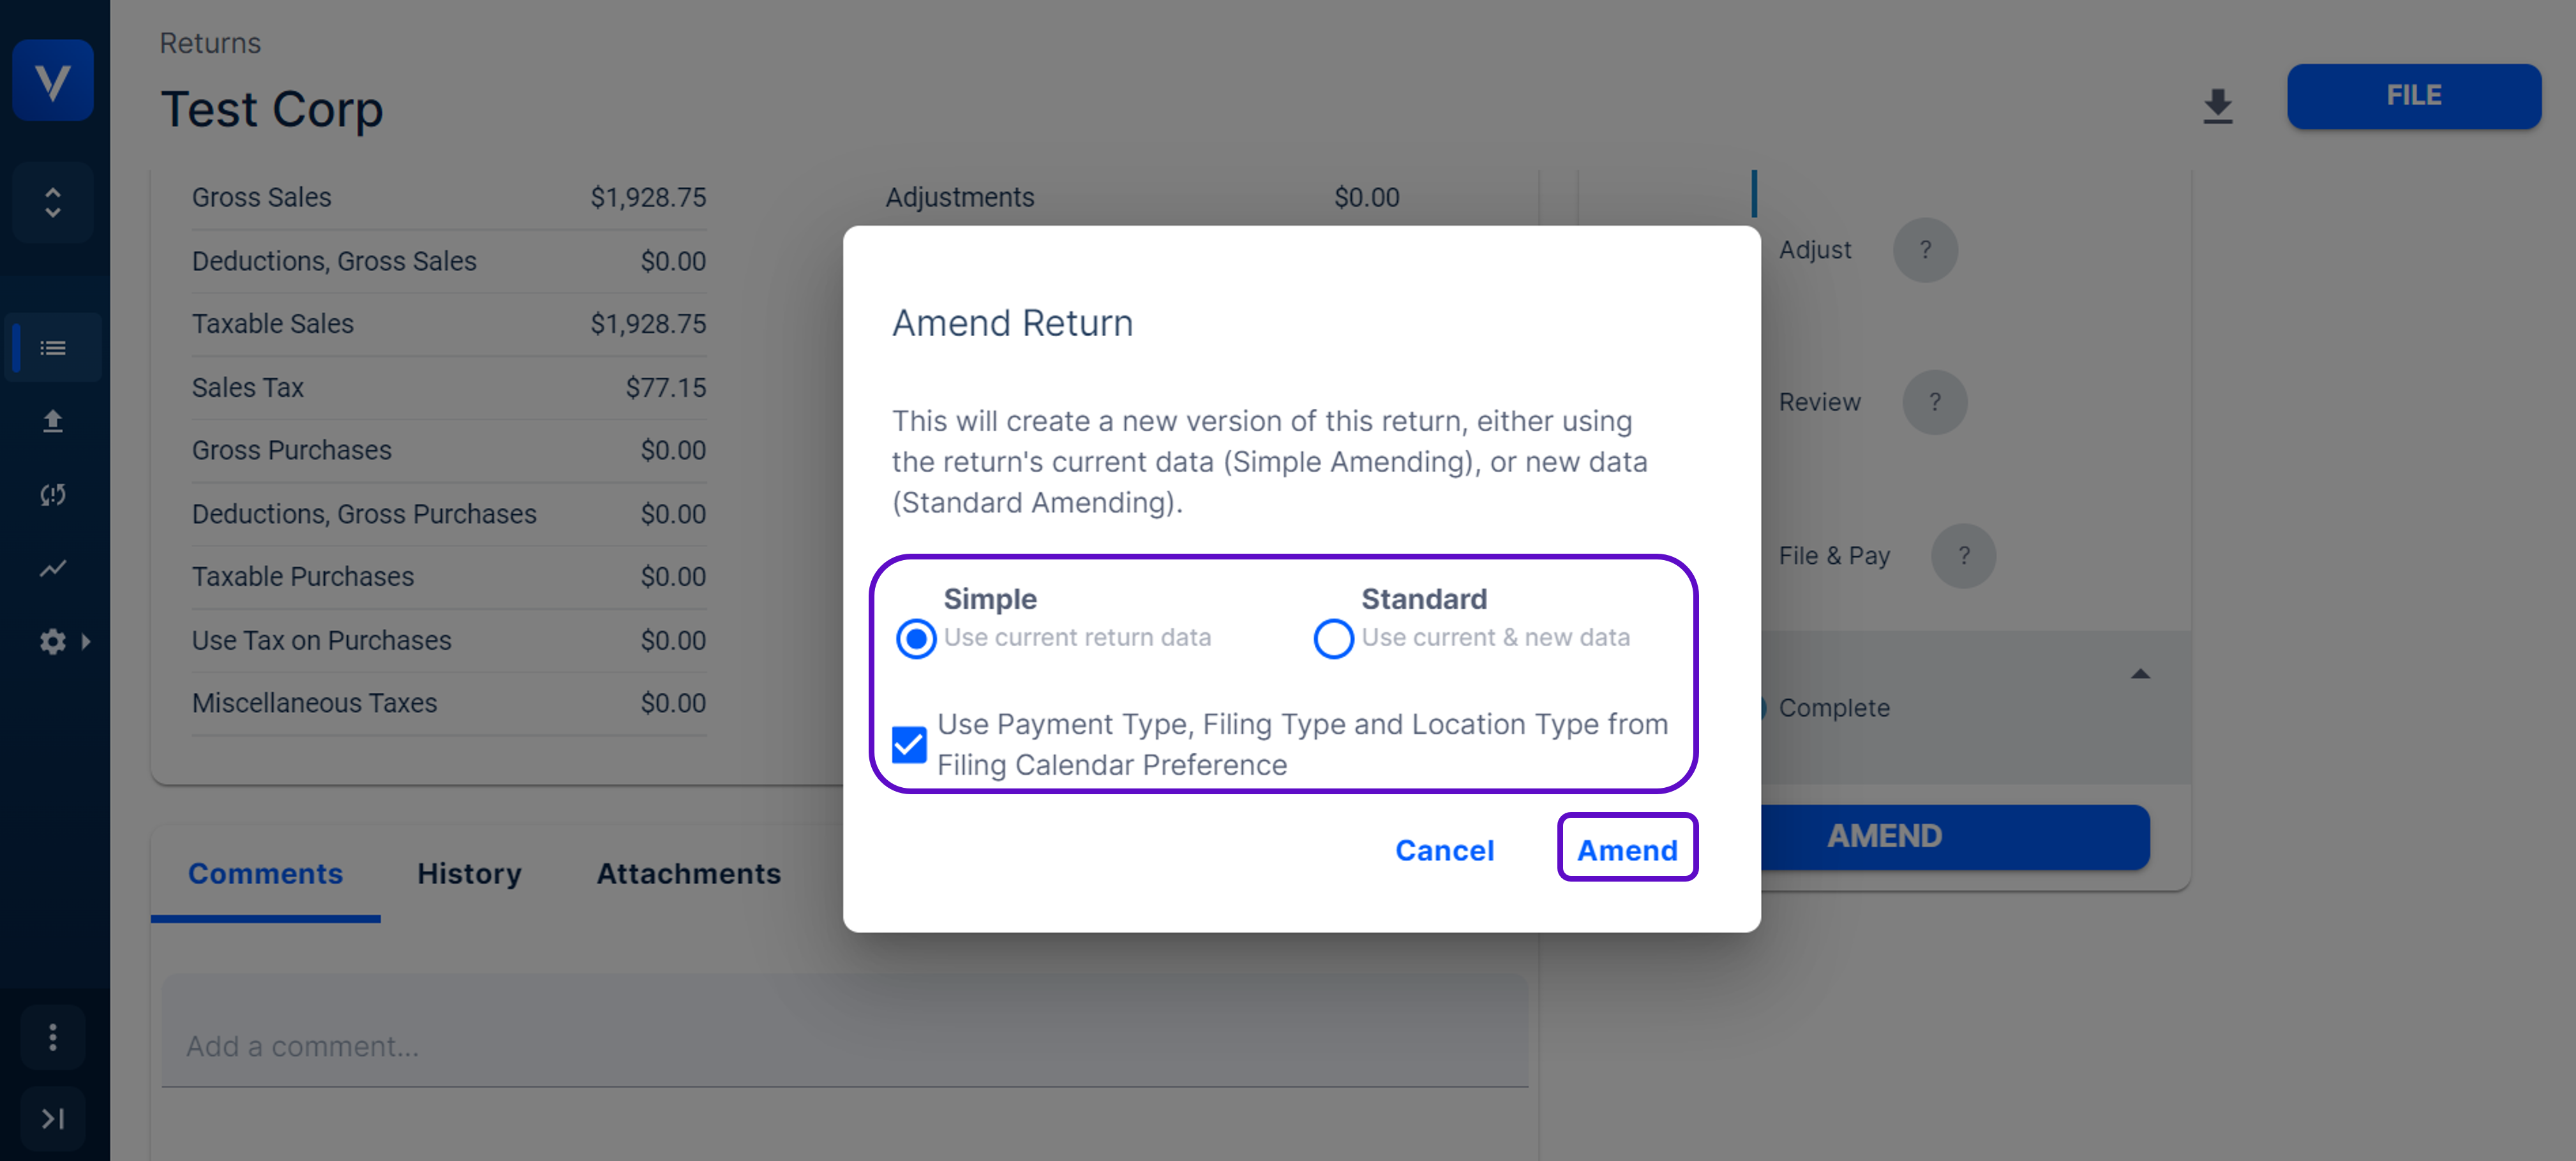Image resolution: width=2576 pixels, height=1161 pixels.
Task: Open the returns list icon in sidebar
Action: [53, 348]
